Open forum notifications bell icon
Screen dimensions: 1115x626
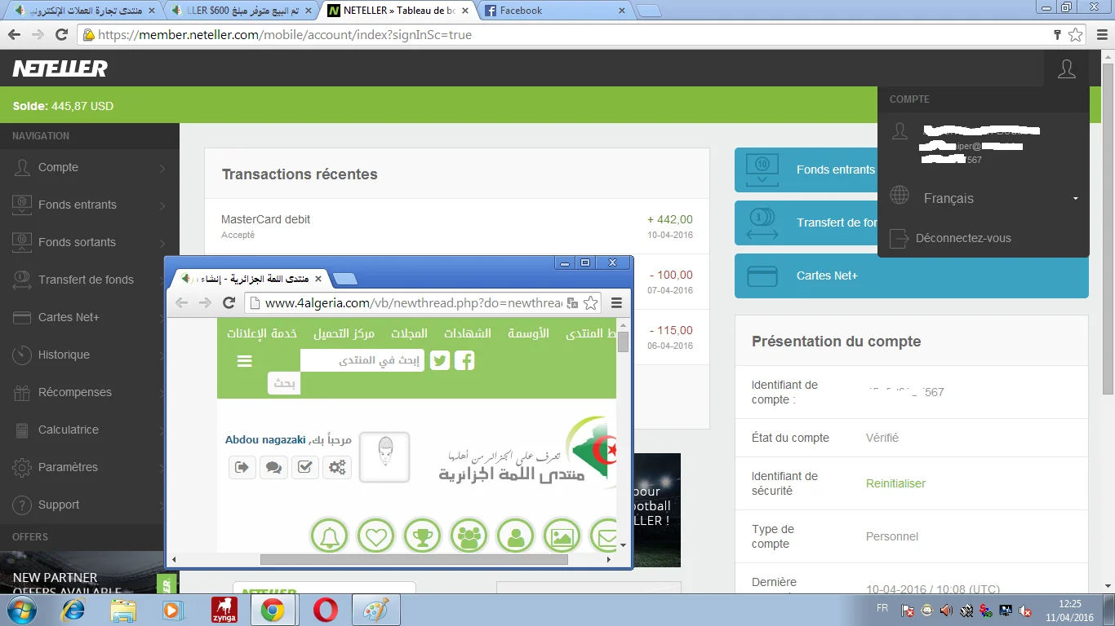point(330,537)
